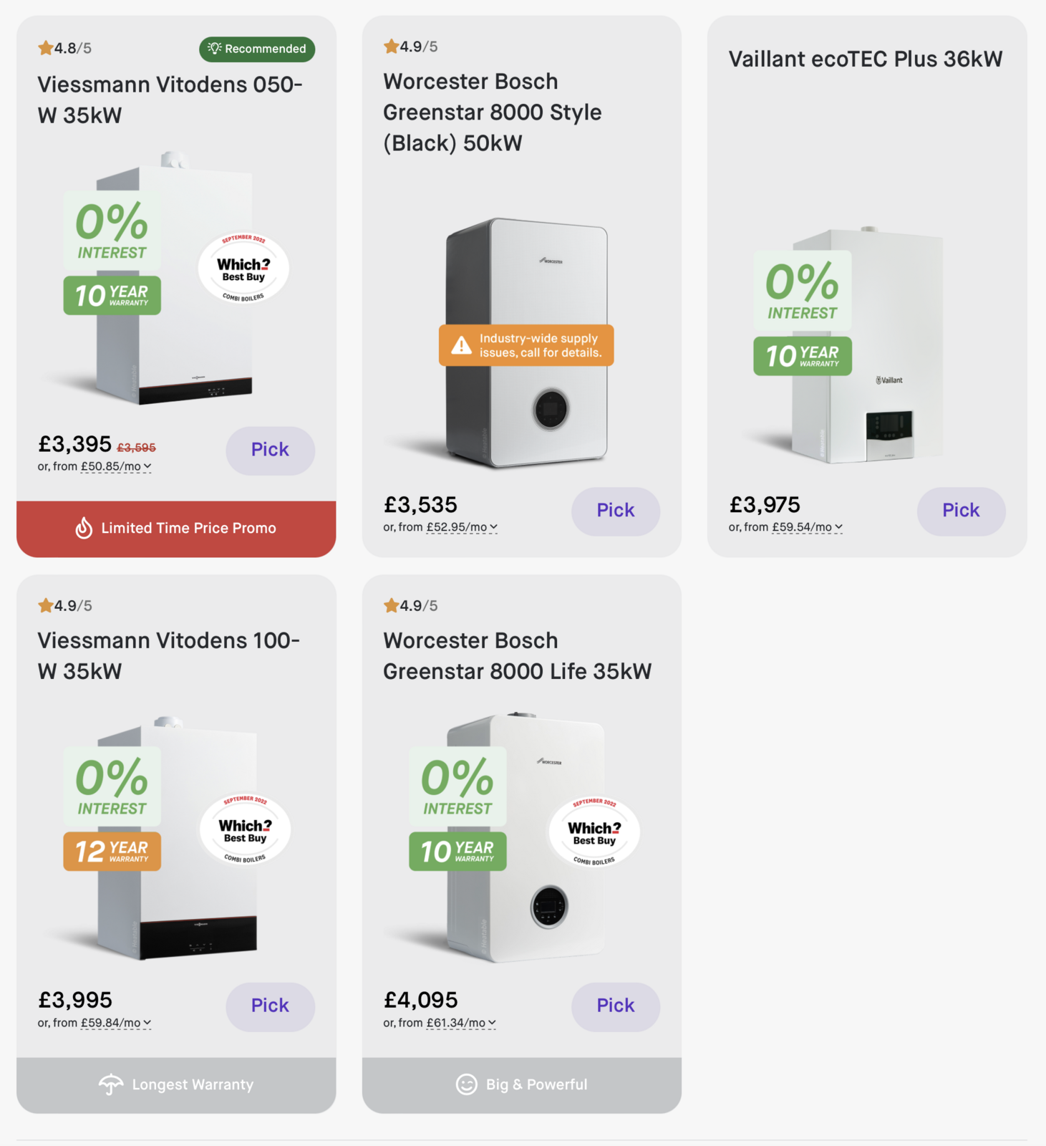This screenshot has width=1046, height=1146.
Task: Click the umbrella icon beside Longest Warranty
Action: 111,1084
